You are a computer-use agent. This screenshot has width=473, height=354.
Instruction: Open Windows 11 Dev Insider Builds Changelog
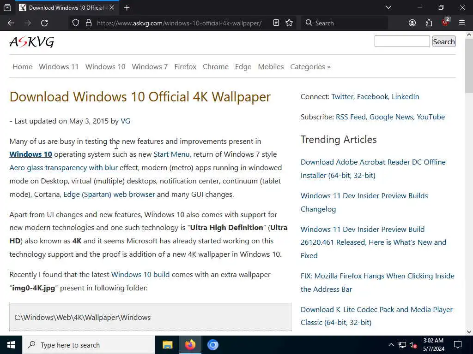click(x=364, y=202)
